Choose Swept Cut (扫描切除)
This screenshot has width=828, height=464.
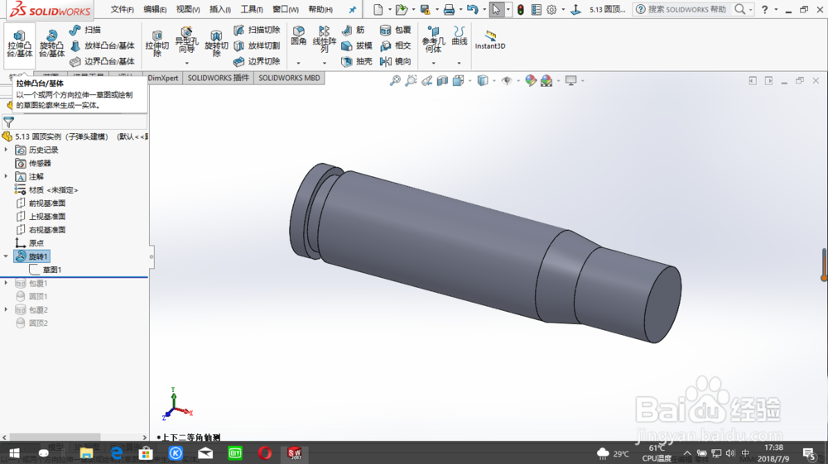(257, 30)
